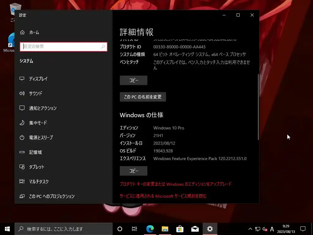Image resolution: width=313 pixels, height=235 pixels.
Task: Select the Display (ディスプレイ) monitor icon
Action: point(22,79)
